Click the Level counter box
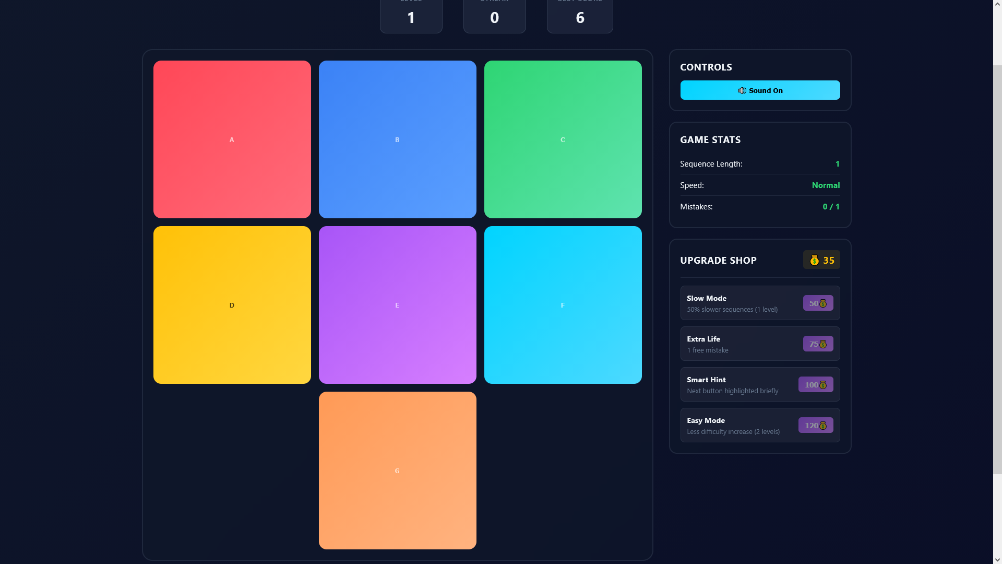Screen dimensions: 1002x564 click(411, 17)
